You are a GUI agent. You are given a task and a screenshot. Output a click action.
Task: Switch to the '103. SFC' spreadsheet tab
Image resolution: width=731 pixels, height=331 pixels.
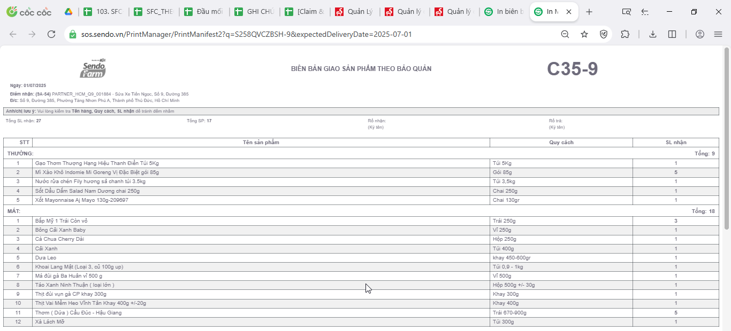(x=103, y=12)
